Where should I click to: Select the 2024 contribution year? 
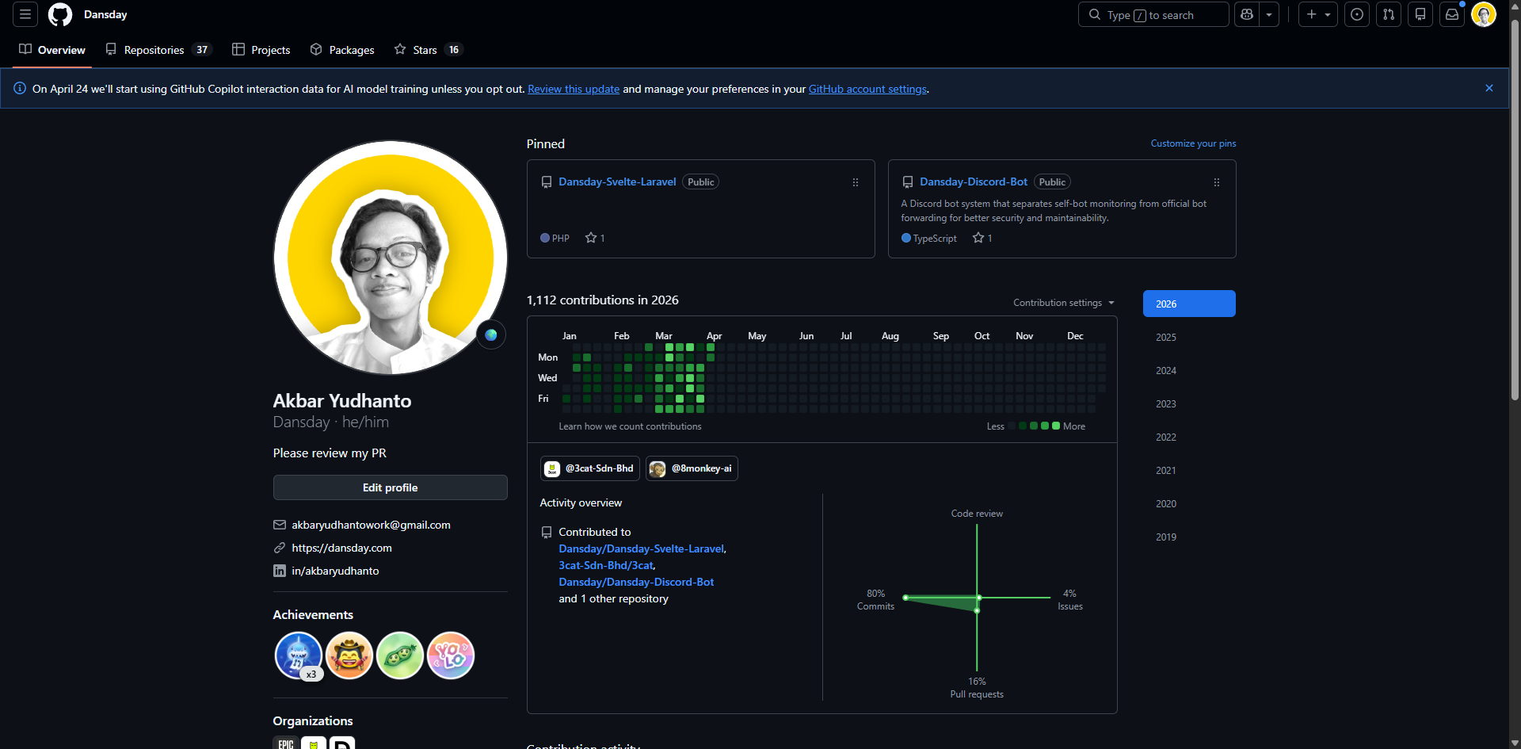1189,370
